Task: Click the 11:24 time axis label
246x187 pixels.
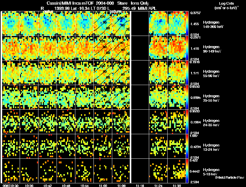Action: pyautogui.click(x=158, y=185)
